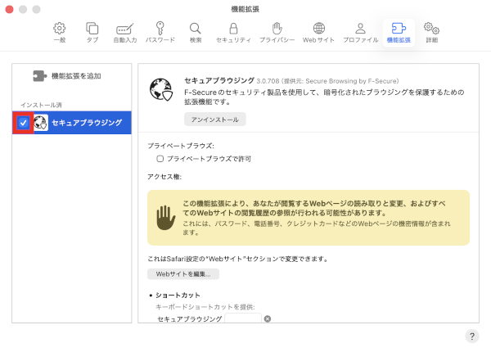
Task: Open the パスワード (Passwords) settings pane
Action: pyautogui.click(x=160, y=32)
